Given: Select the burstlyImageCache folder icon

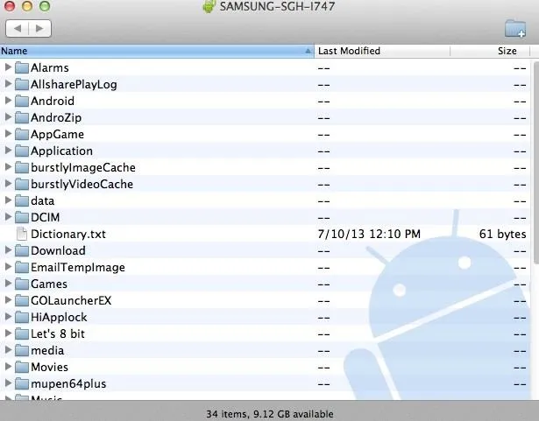Looking at the screenshot, I should (x=22, y=167).
